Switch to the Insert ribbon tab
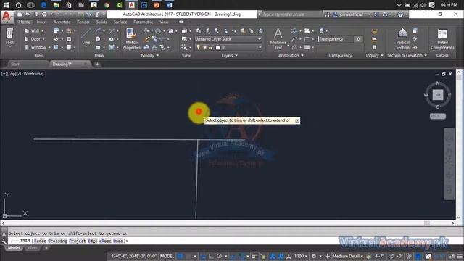464x261 pixels. click(x=41, y=22)
